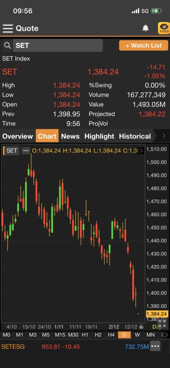Image resolution: width=170 pixels, height=368 pixels.
Task: Open chart options three-dot menu
Action: [26, 151]
